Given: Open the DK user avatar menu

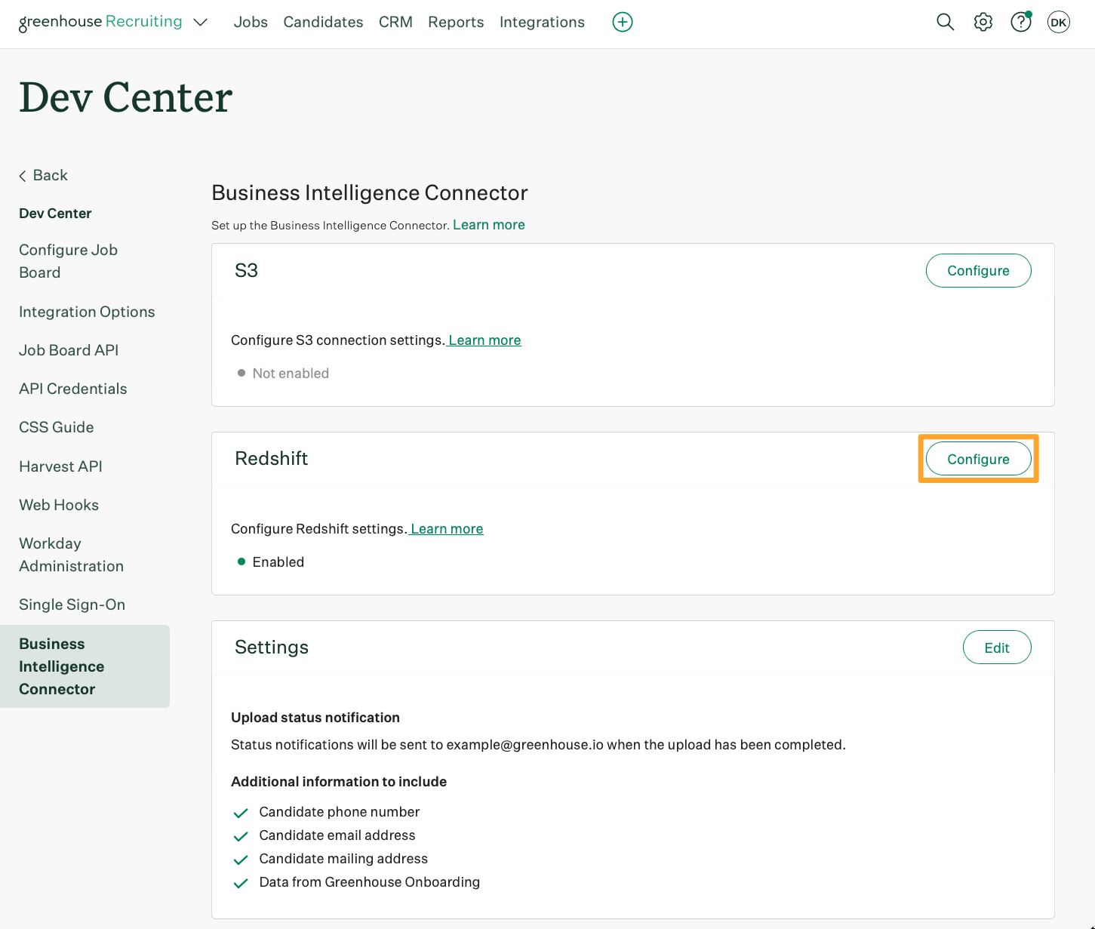Looking at the screenshot, I should [x=1059, y=23].
